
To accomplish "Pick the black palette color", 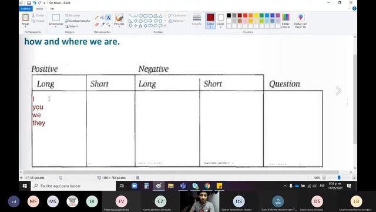I will tap(229, 15).
